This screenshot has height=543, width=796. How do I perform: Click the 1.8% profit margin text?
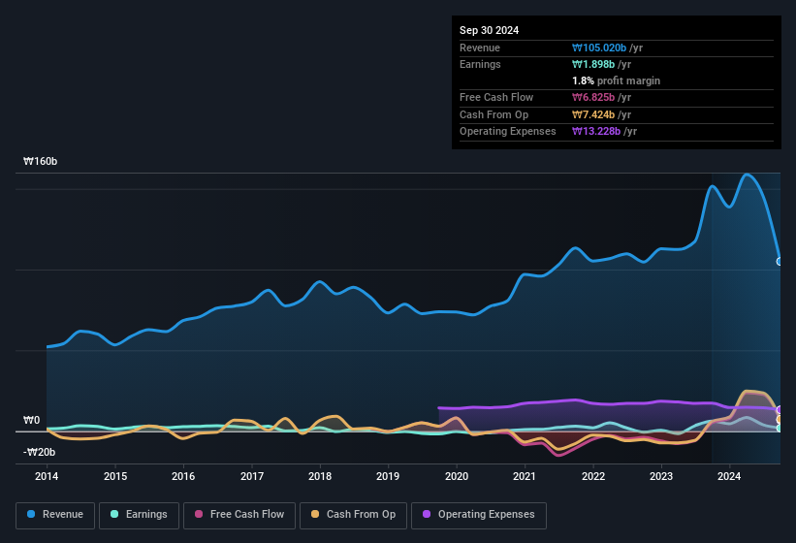616,80
